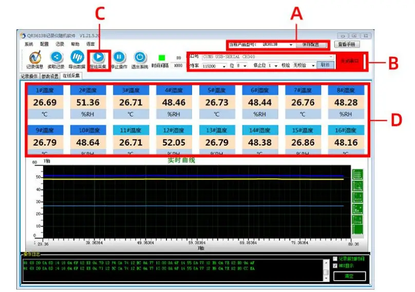Click the time interval 1000 input field
This screenshot has height=292, width=415.
178,65
